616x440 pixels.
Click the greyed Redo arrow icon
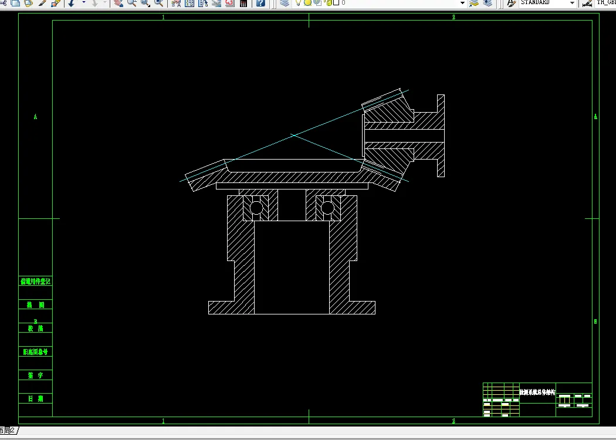94,3
